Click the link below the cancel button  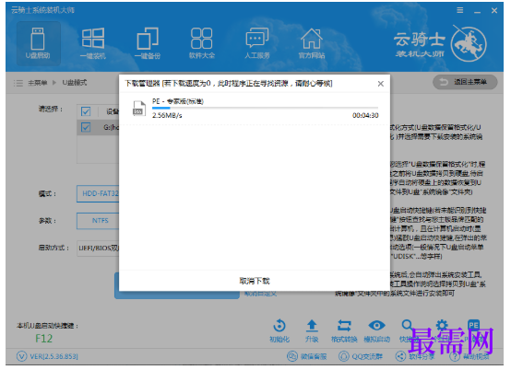coord(260,294)
